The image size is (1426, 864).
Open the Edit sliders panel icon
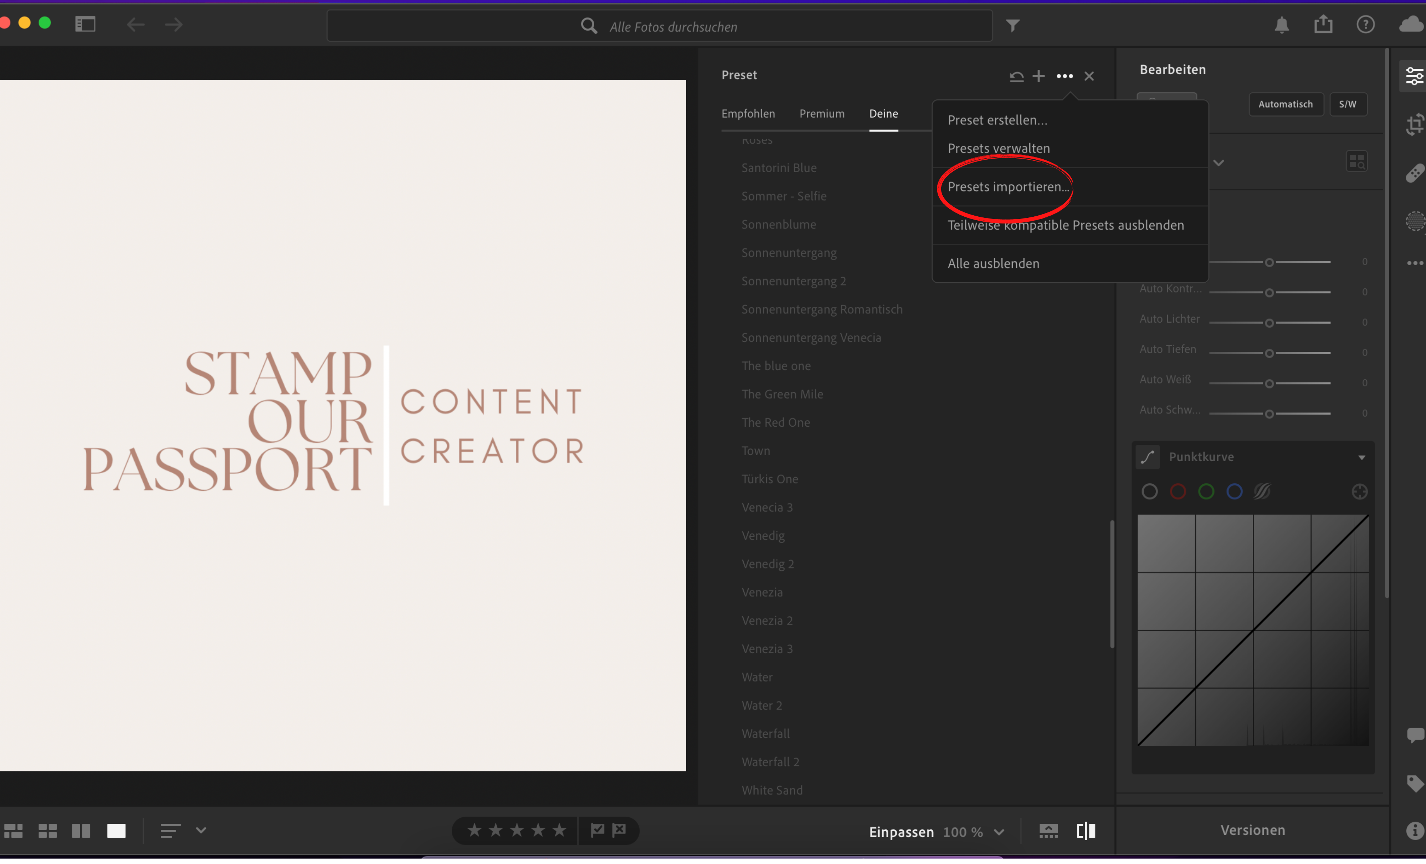tap(1415, 76)
